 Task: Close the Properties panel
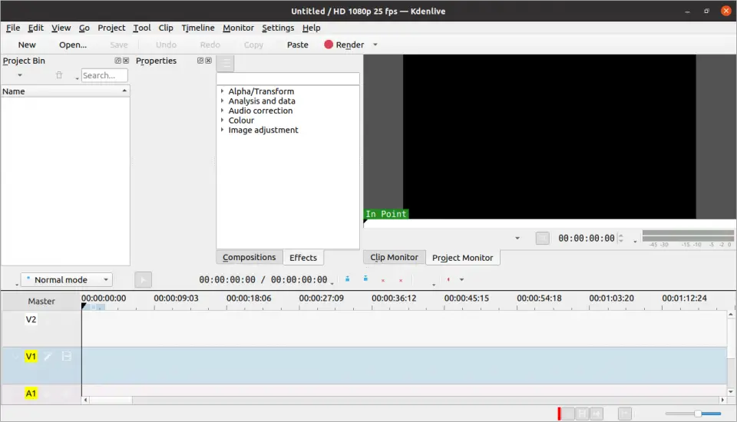click(x=208, y=61)
